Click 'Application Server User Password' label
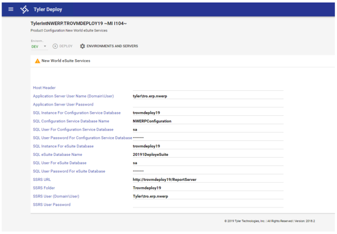This screenshot has height=234, width=337. (x=63, y=104)
